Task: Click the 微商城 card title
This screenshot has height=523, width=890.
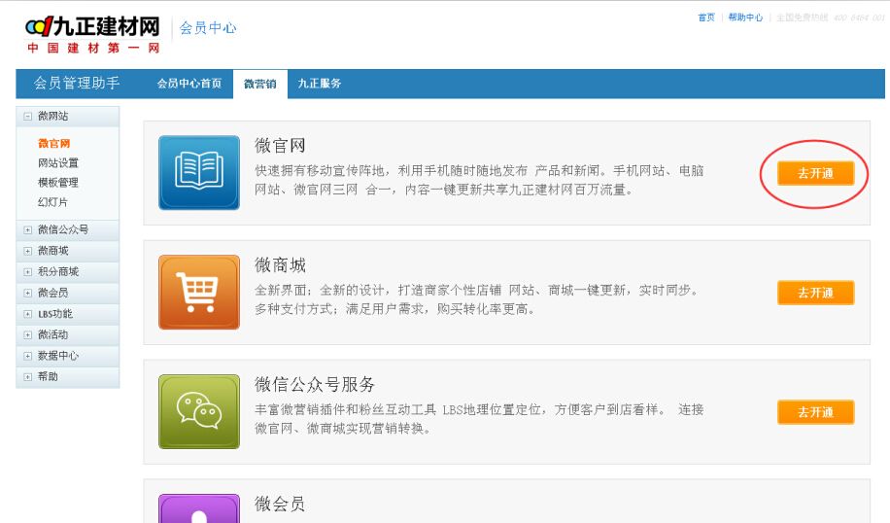Action: click(280, 265)
